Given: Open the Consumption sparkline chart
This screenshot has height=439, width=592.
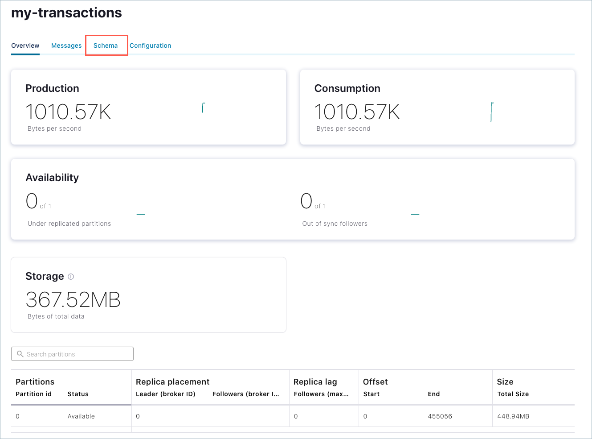Looking at the screenshot, I should click(x=492, y=112).
